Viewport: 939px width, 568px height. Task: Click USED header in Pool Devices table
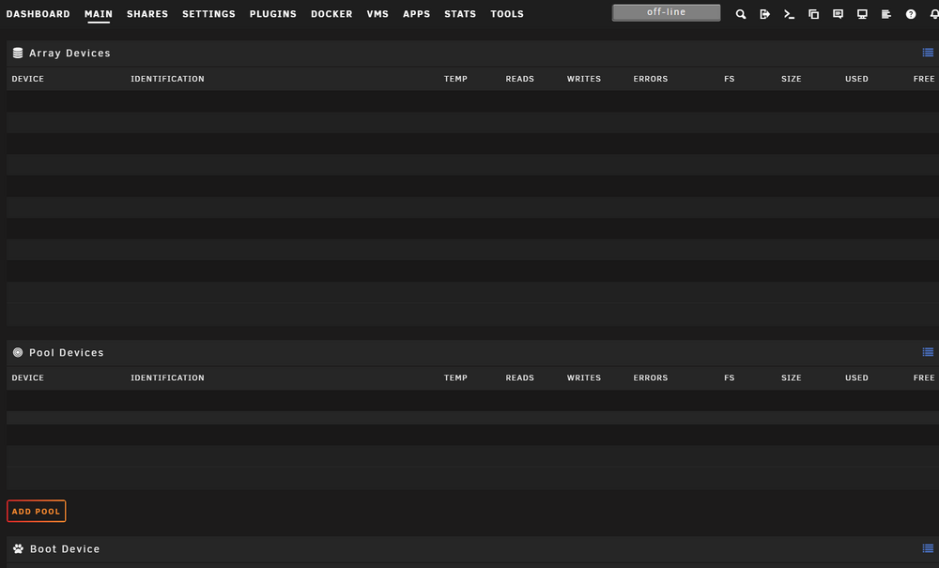(856, 377)
